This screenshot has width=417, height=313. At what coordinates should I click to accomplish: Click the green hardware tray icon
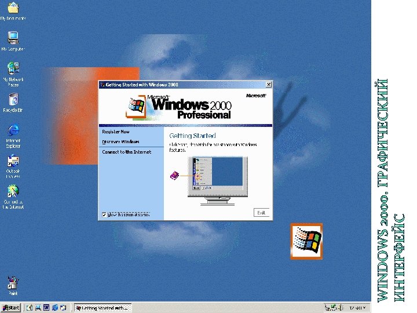coord(334,308)
